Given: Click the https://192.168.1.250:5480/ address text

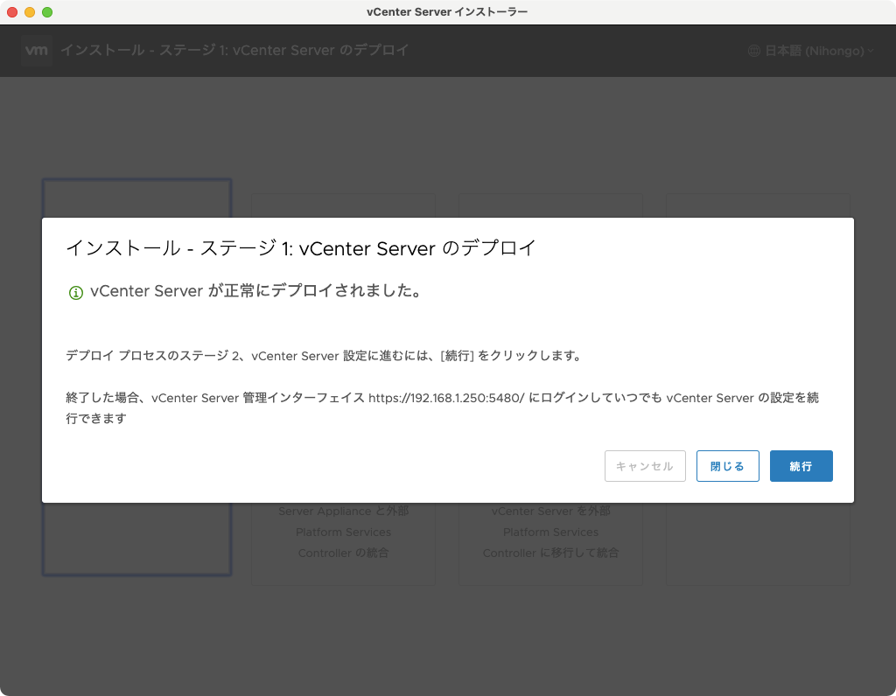Looking at the screenshot, I should point(446,398).
